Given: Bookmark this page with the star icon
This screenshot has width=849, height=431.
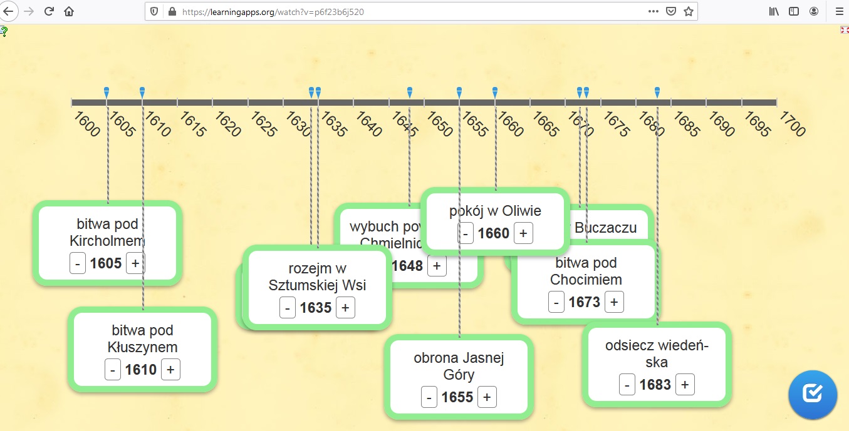Looking at the screenshot, I should (x=688, y=11).
